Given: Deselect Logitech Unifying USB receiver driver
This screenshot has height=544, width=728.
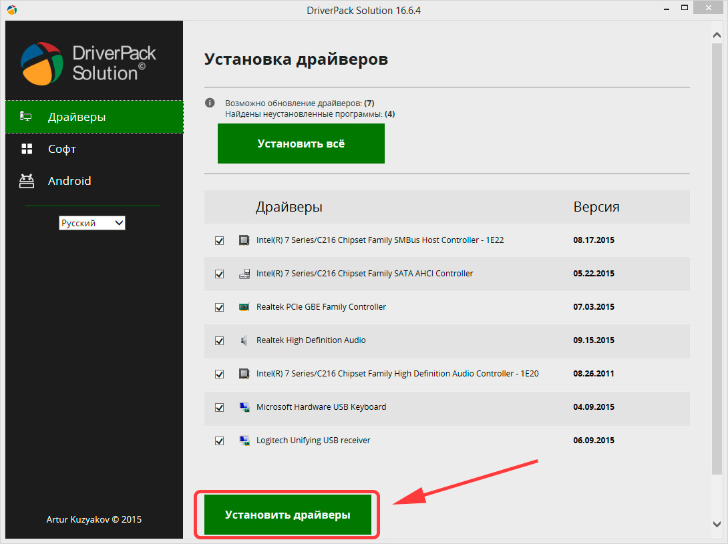Looking at the screenshot, I should point(220,441).
